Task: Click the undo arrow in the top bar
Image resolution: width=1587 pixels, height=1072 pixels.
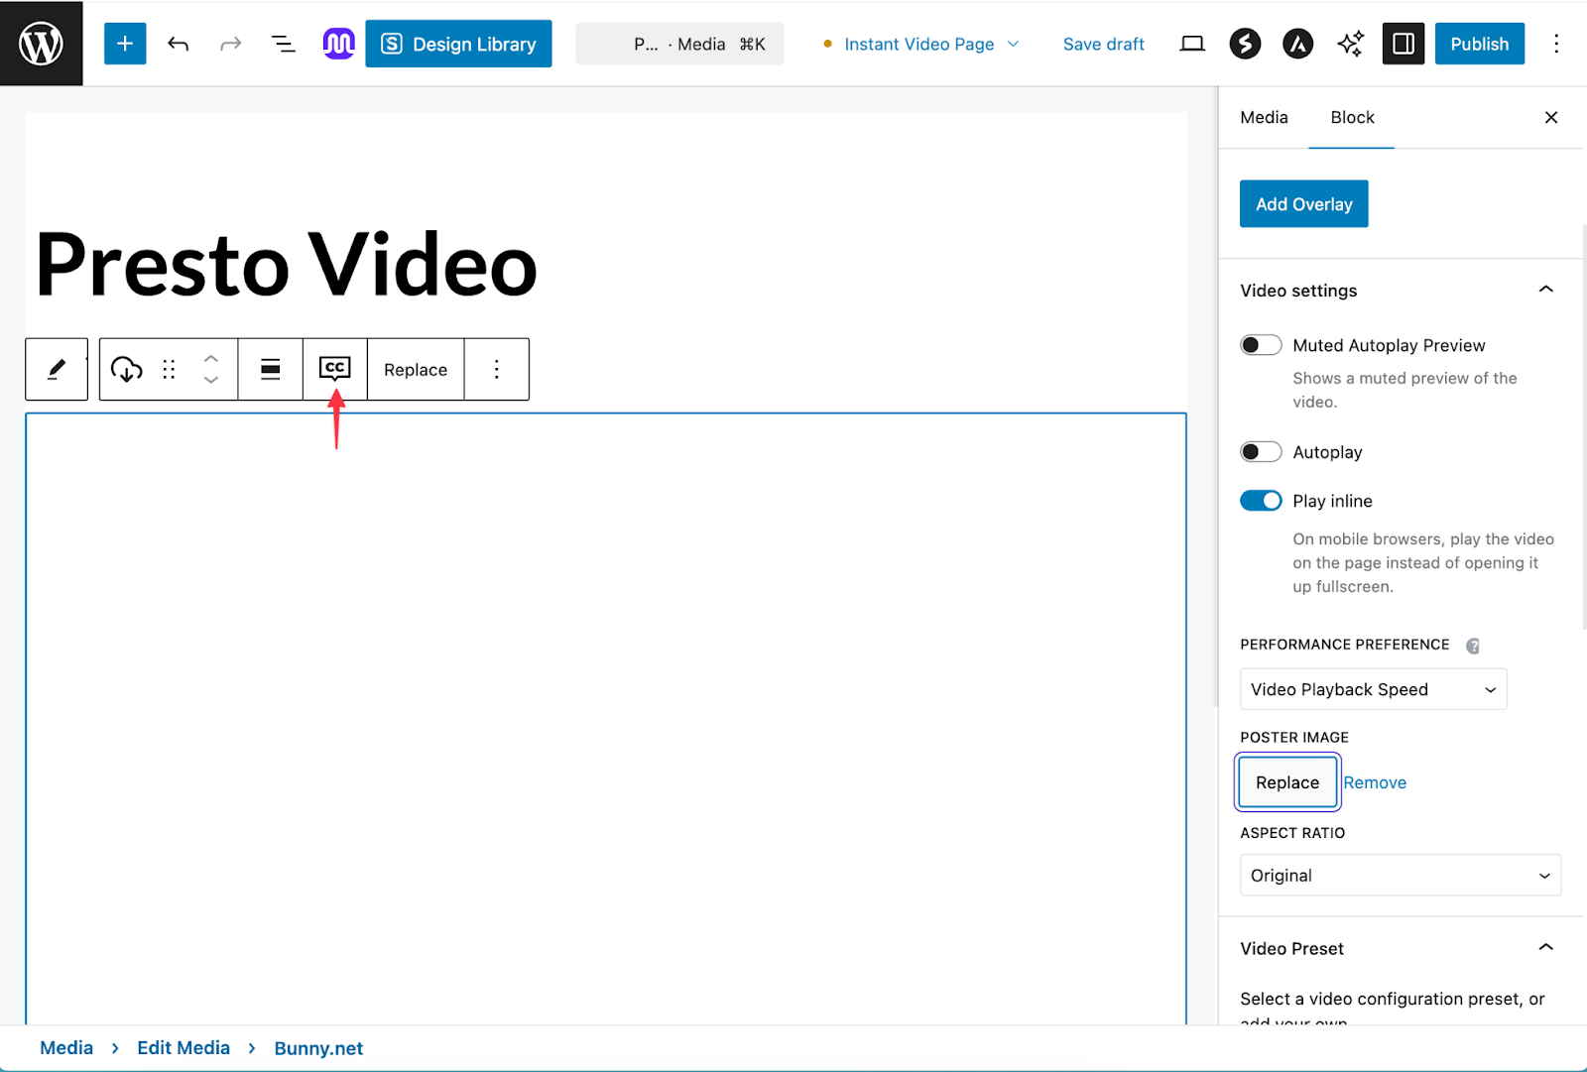Action: [x=179, y=43]
